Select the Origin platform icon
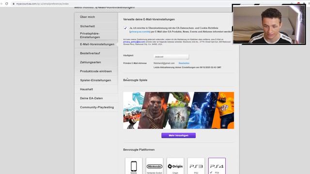This screenshot has height=174, width=310. 175,166
